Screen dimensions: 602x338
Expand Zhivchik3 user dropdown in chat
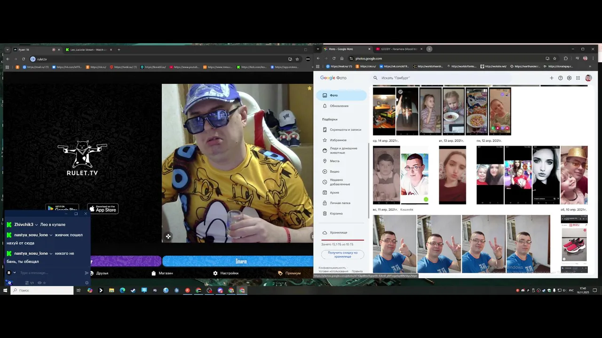click(36, 225)
